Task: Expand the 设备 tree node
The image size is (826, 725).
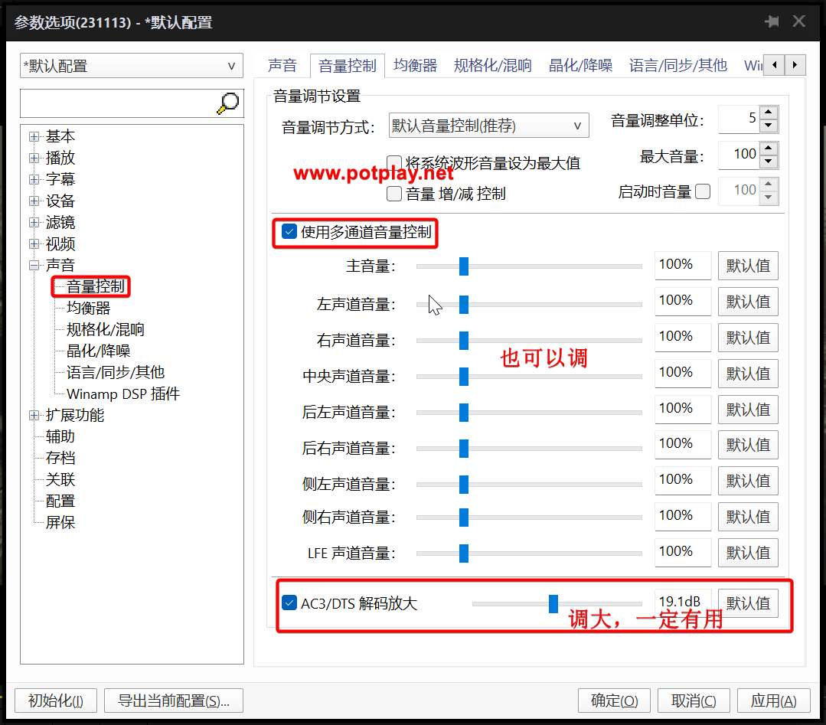Action: pos(34,201)
